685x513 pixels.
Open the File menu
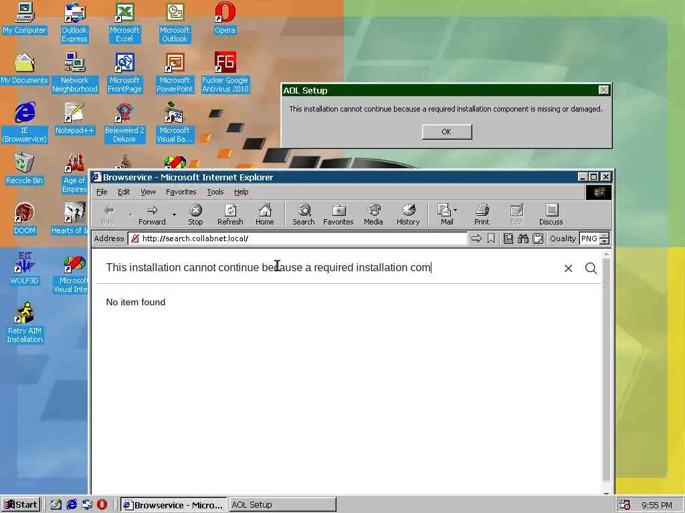pos(102,192)
